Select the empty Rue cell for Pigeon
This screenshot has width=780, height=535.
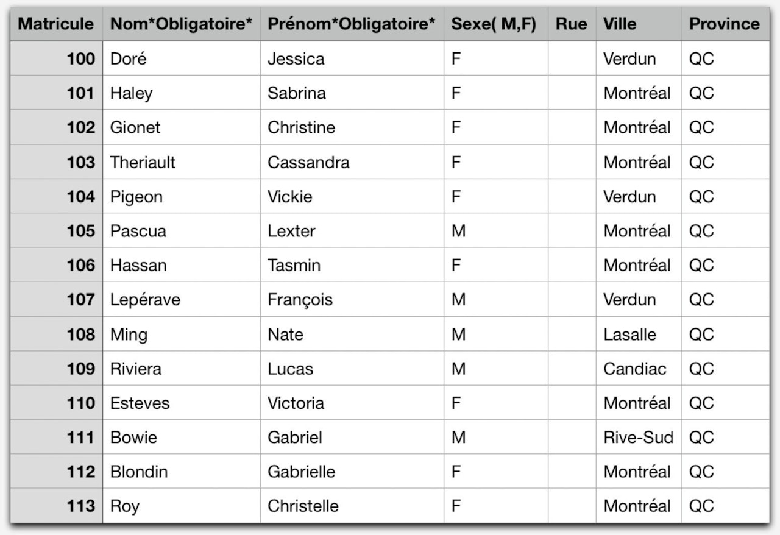tap(572, 197)
